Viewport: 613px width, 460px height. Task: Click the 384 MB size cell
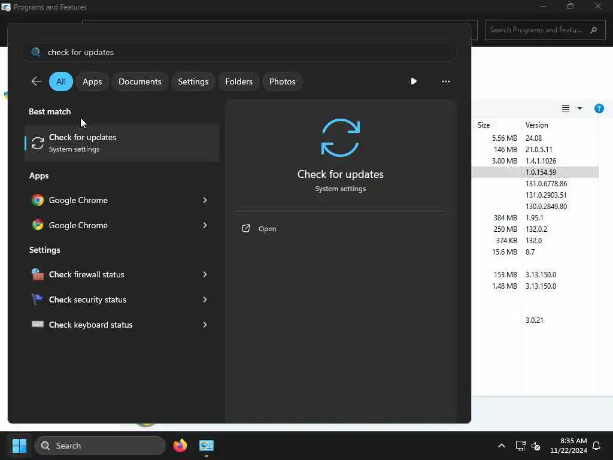[x=505, y=217]
